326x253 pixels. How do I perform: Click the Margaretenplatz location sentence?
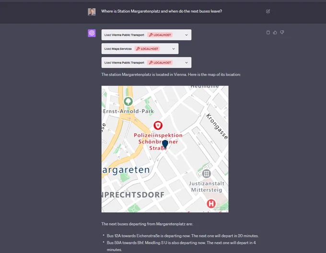coord(171,75)
